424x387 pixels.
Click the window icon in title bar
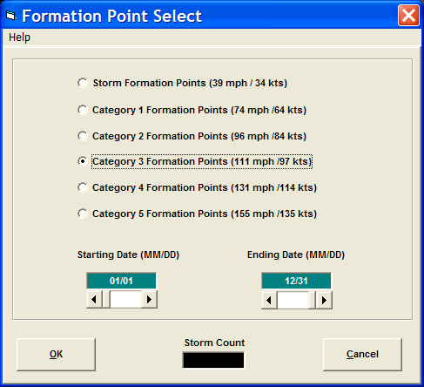11,16
